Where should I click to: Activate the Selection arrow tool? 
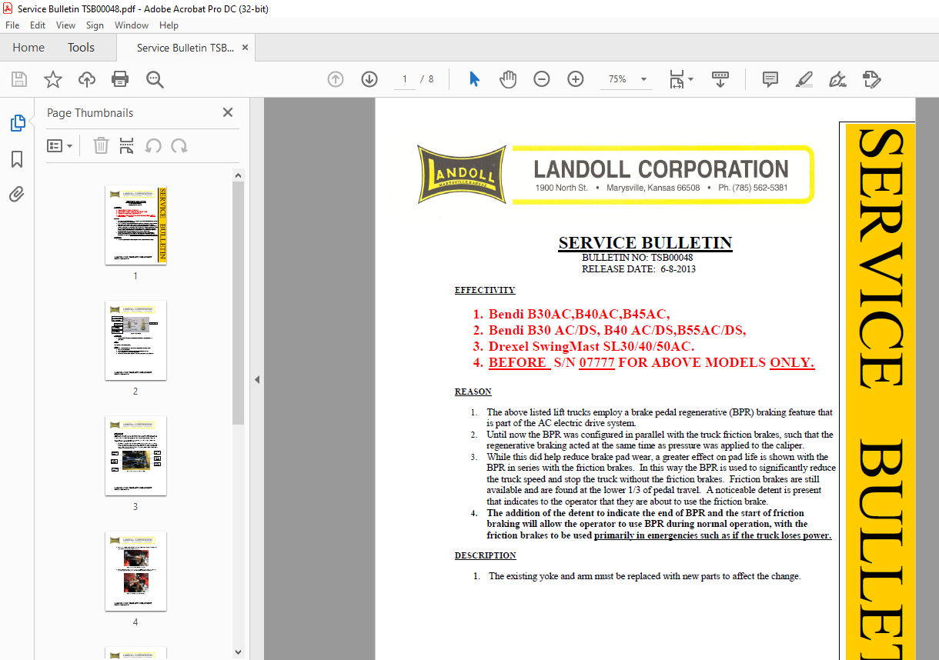pos(474,79)
